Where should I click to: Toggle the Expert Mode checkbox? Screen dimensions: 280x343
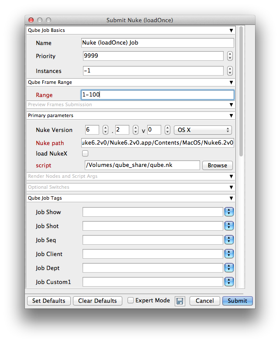131,301
